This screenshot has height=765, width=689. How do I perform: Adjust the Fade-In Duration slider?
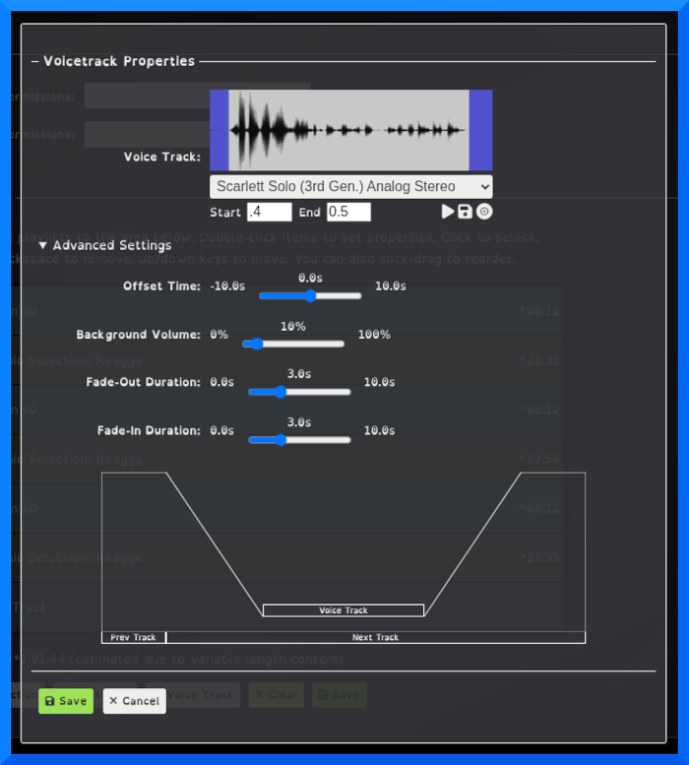point(281,440)
